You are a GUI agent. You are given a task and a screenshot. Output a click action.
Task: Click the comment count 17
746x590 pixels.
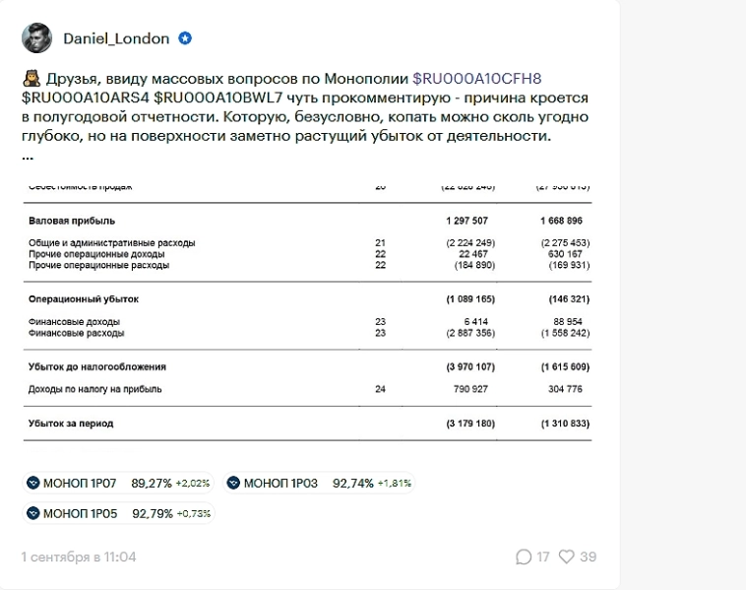click(x=543, y=557)
